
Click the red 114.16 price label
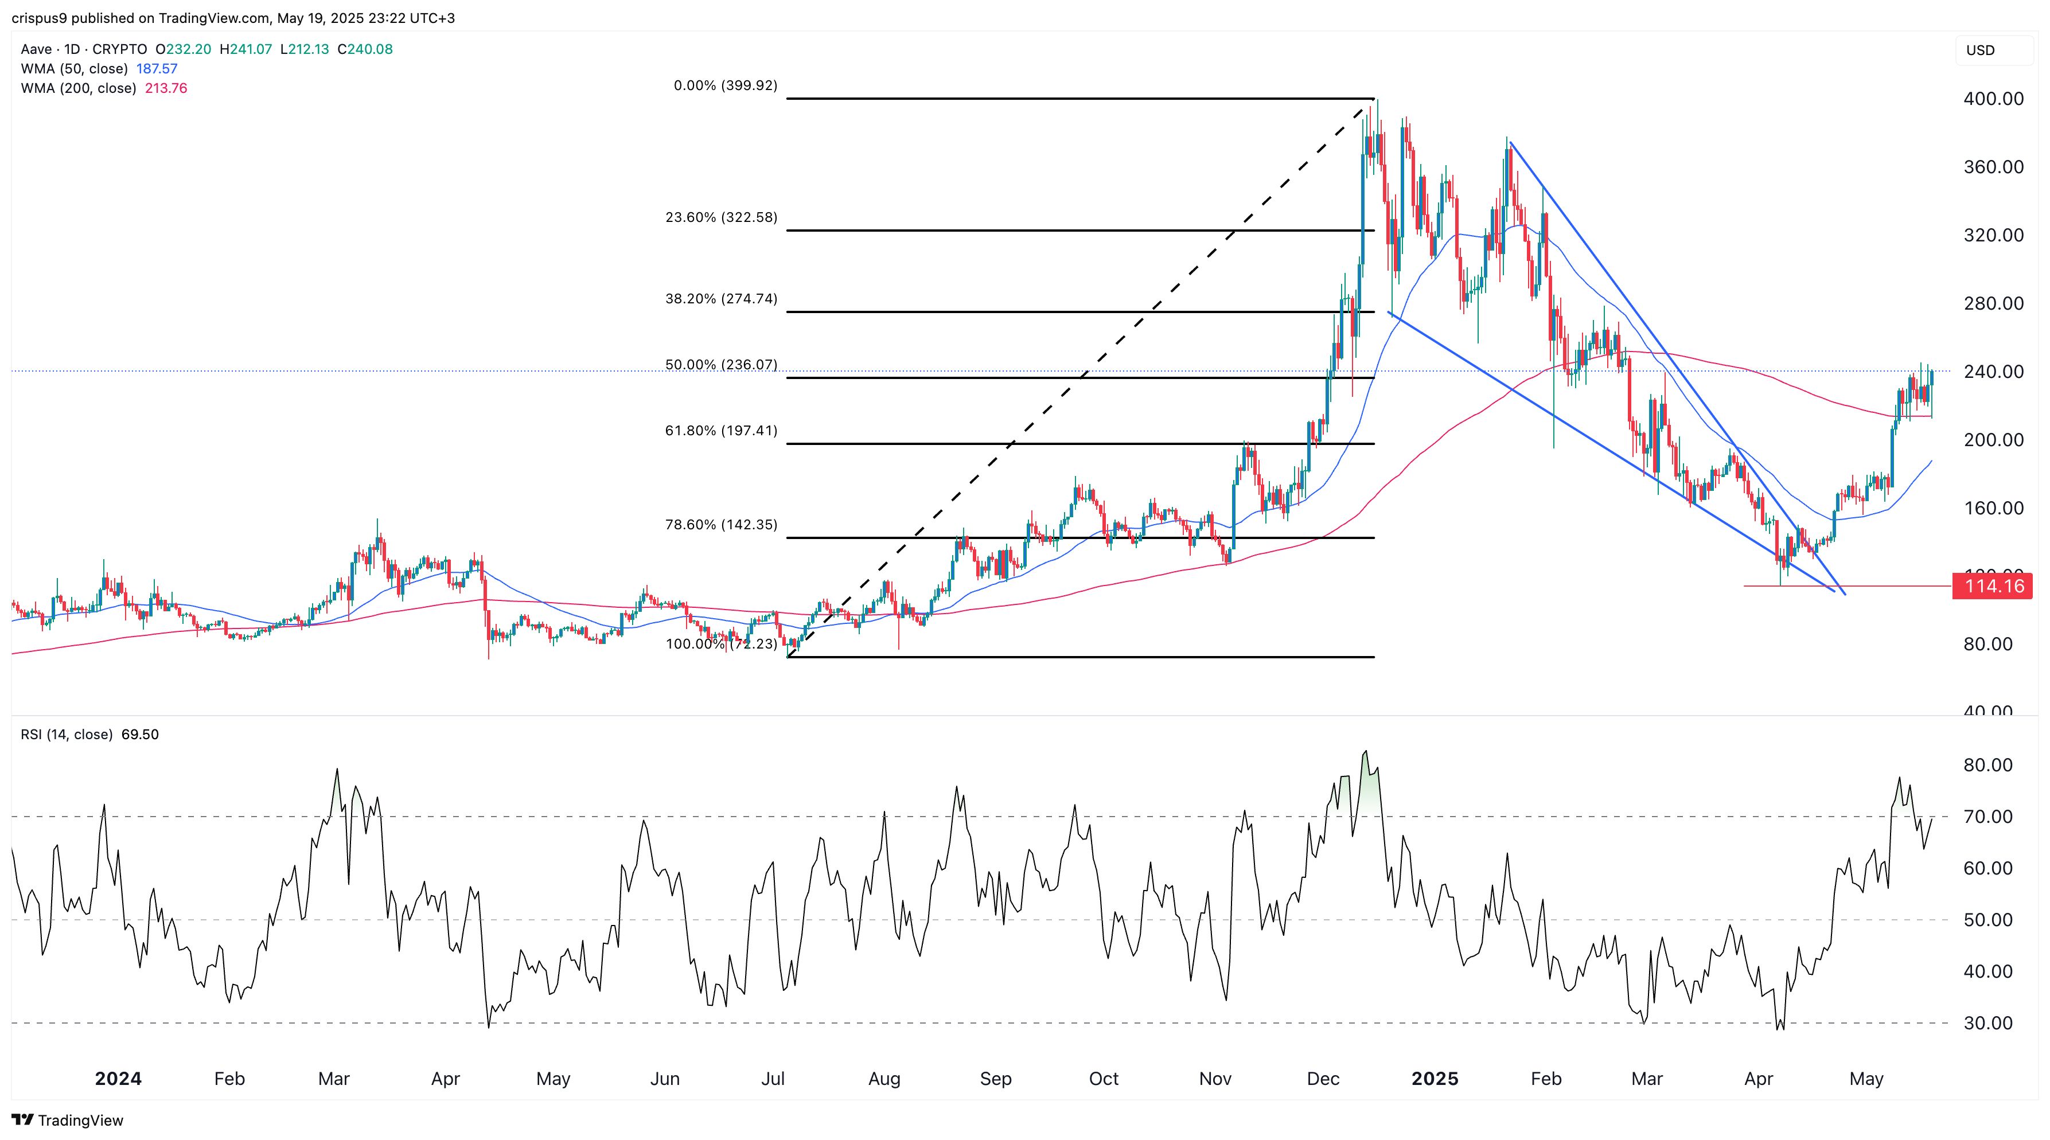[x=1993, y=586]
